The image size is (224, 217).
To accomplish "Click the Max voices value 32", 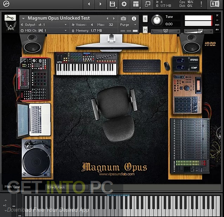I will [x=111, y=25].
